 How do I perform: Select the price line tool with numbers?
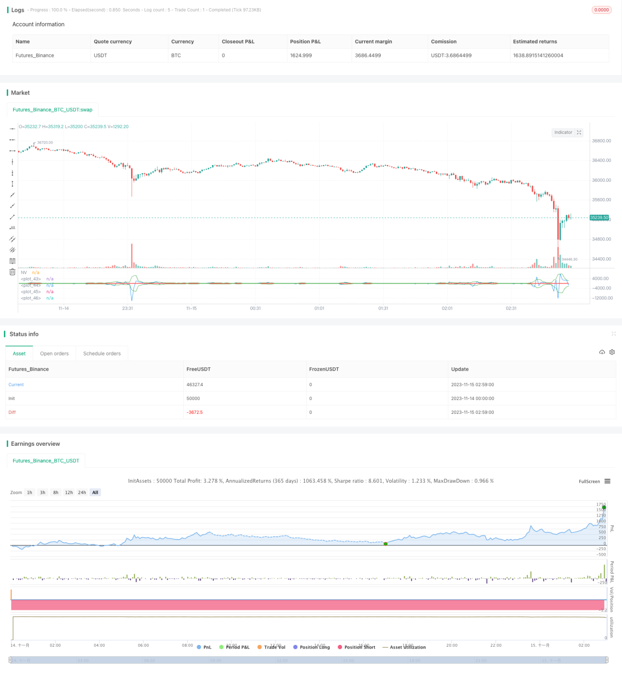(x=12, y=228)
